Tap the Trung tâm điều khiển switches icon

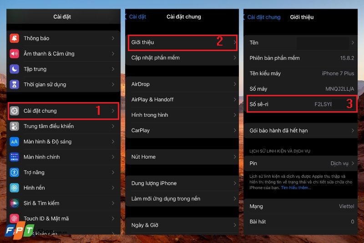pos(15,126)
